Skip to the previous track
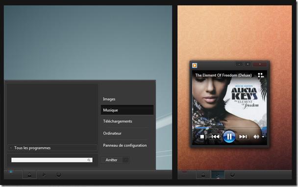Viewport: 298px width, 187px height. (215, 137)
